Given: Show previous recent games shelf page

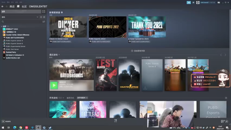Looking at the screenshot, I should click(x=221, y=55).
